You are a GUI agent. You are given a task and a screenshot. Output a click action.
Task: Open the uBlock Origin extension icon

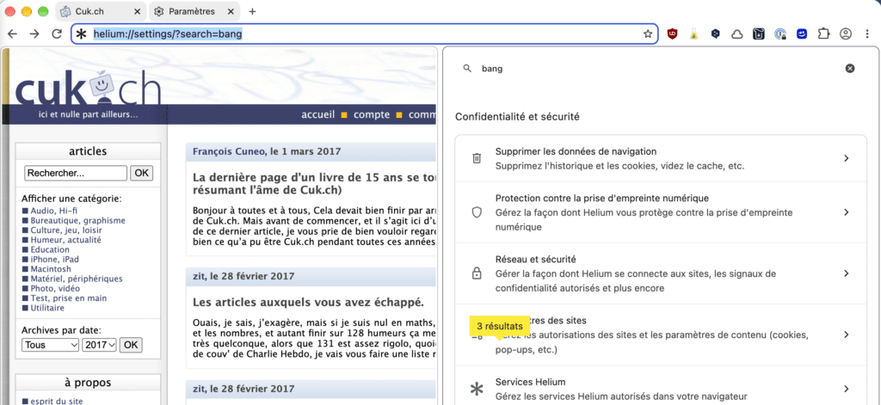click(672, 34)
